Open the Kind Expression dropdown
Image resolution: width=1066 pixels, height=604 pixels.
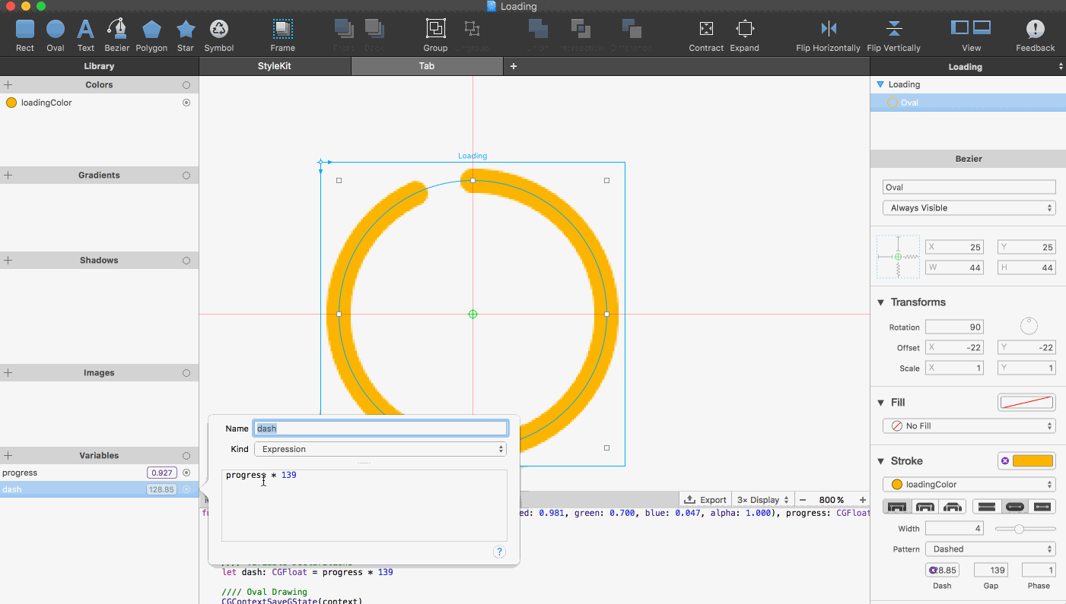pos(380,449)
